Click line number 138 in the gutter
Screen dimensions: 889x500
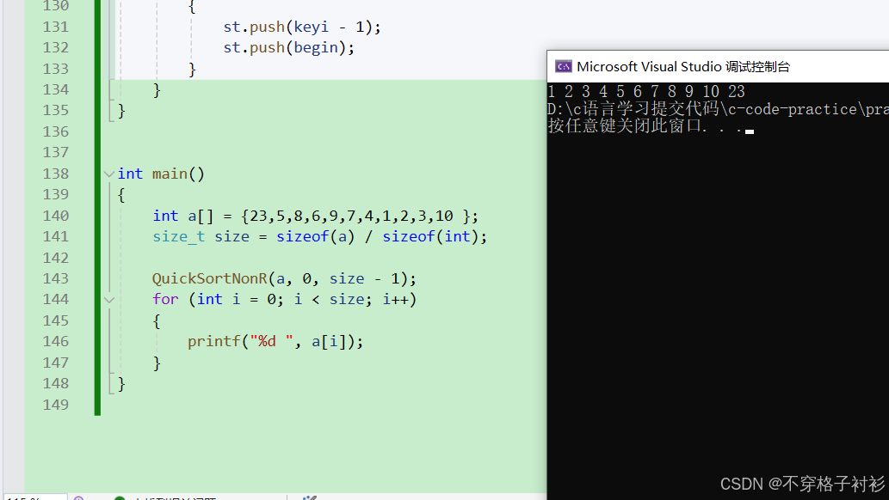pos(56,174)
